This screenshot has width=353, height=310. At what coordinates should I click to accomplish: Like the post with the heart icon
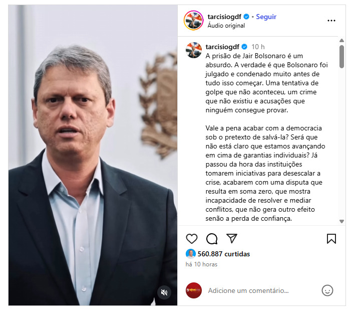point(192,239)
